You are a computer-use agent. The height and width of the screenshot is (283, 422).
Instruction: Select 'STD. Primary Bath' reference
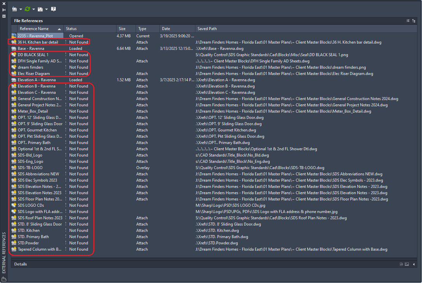click(x=33, y=237)
